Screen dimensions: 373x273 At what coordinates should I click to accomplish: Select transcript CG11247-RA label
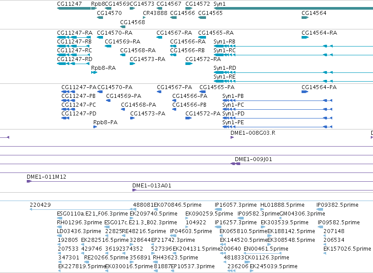coord(75,32)
